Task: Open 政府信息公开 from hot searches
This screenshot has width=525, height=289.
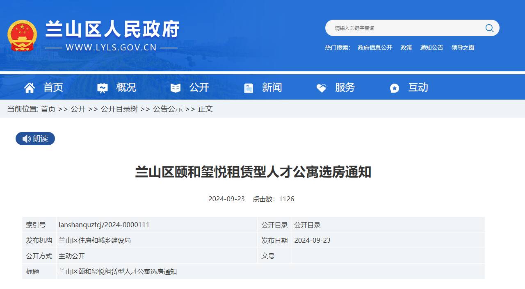Action: [x=375, y=48]
